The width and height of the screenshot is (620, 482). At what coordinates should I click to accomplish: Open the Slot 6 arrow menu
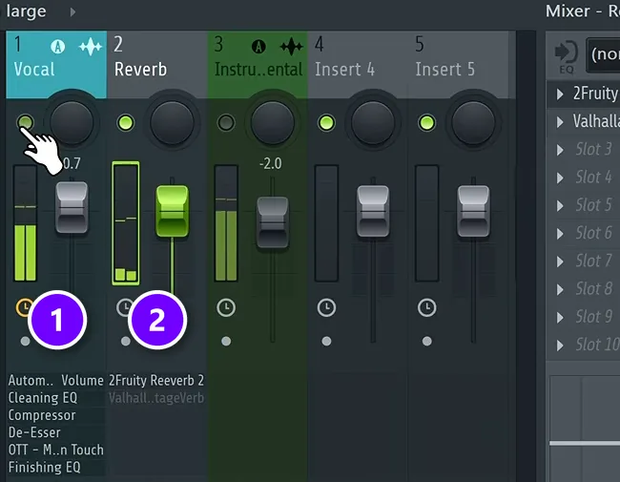560,234
